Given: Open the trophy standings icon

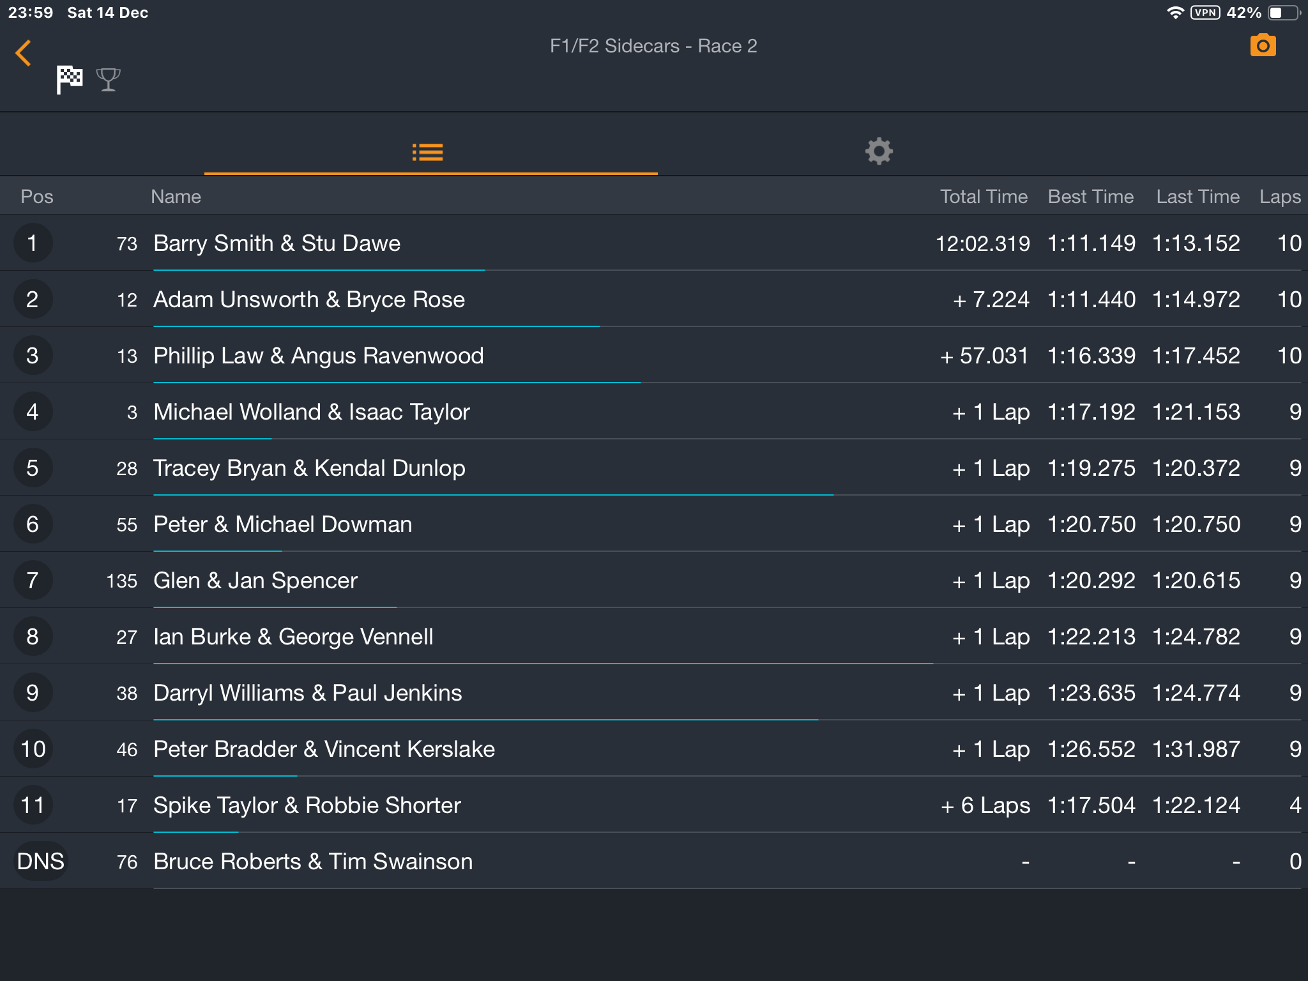Looking at the screenshot, I should (x=108, y=80).
